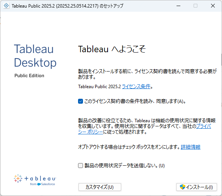222x196 pixels.
Task: Uncheck the license agreement acceptance checkbox
Action: [x=80, y=101]
